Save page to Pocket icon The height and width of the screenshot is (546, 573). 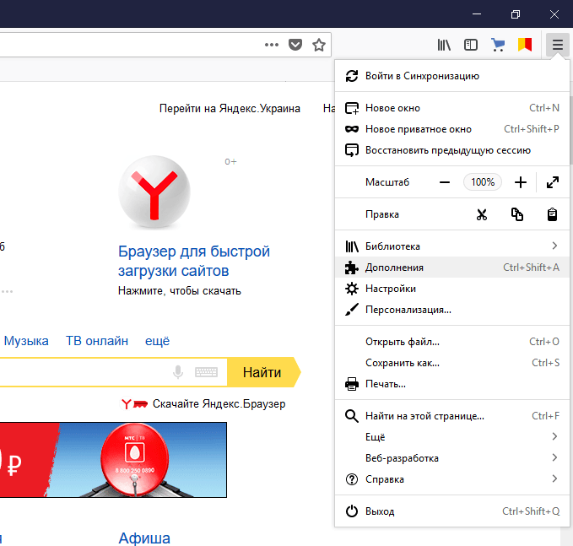[295, 45]
